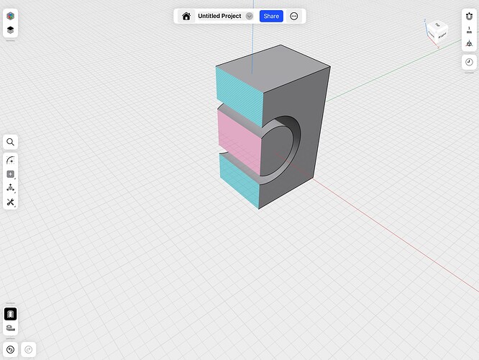Go to the Home screen
The image size is (479, 360).
pos(186,17)
